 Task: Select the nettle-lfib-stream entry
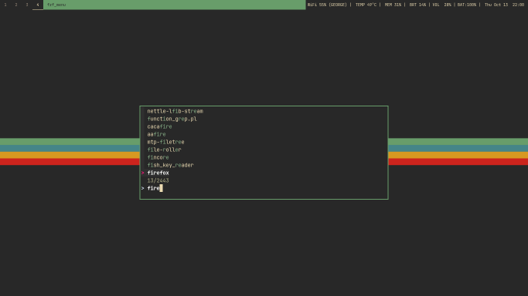tap(175, 111)
